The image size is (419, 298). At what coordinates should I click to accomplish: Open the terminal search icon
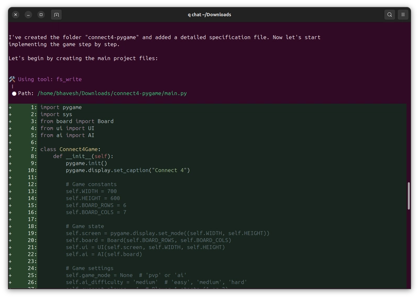point(390,15)
